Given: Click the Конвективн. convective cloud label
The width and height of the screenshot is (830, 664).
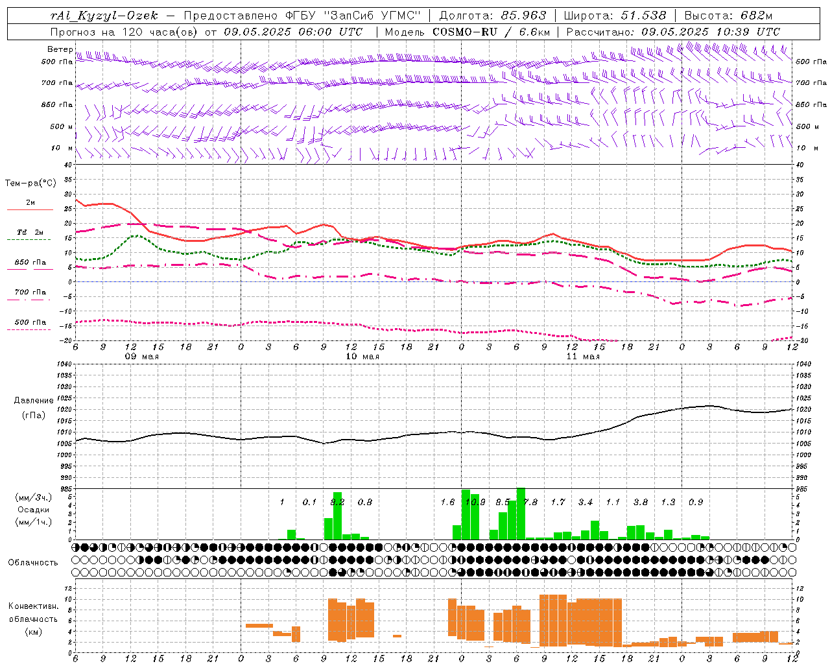Looking at the screenshot, I should [34, 606].
